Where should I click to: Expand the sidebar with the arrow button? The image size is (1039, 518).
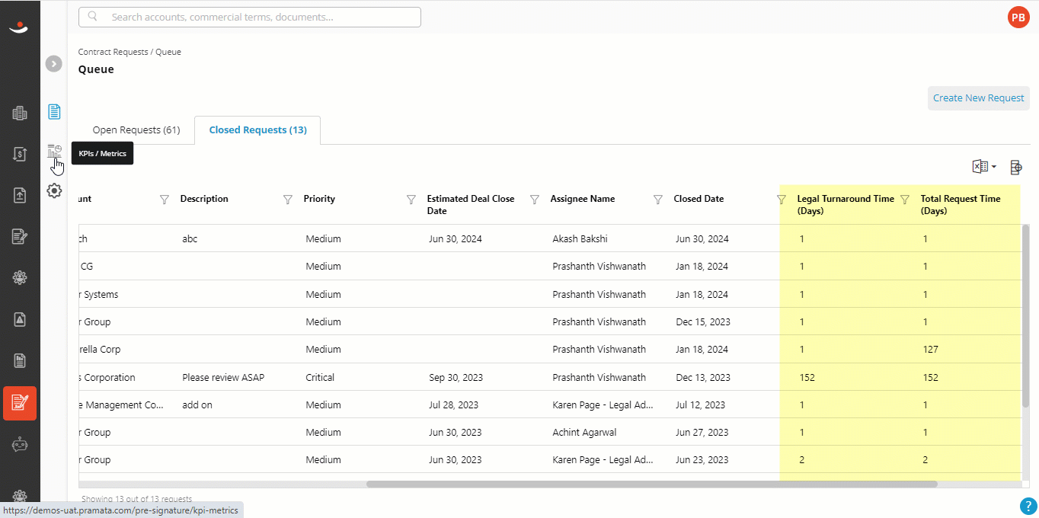(53, 64)
